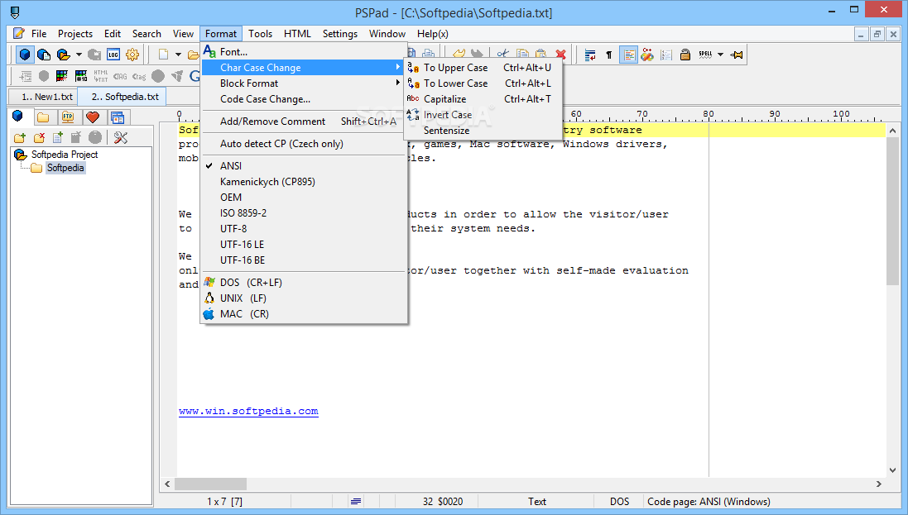Click add file to project icon
This screenshot has height=515, width=908.
coord(58,138)
